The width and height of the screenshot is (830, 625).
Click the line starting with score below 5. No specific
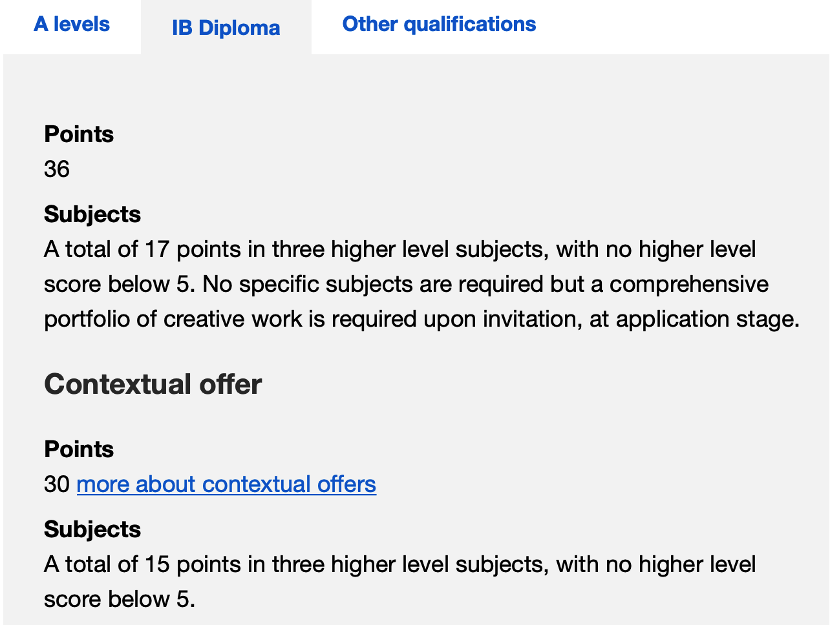coord(407,284)
